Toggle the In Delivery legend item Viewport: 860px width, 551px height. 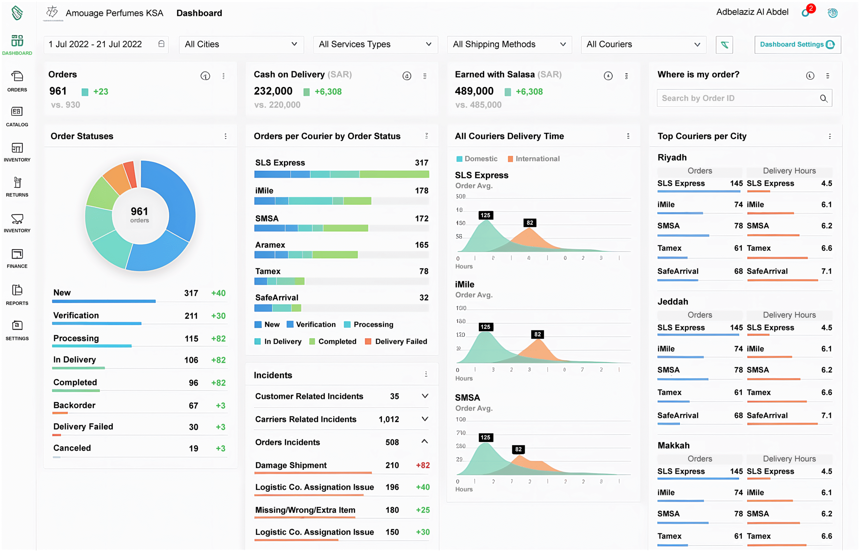click(277, 341)
